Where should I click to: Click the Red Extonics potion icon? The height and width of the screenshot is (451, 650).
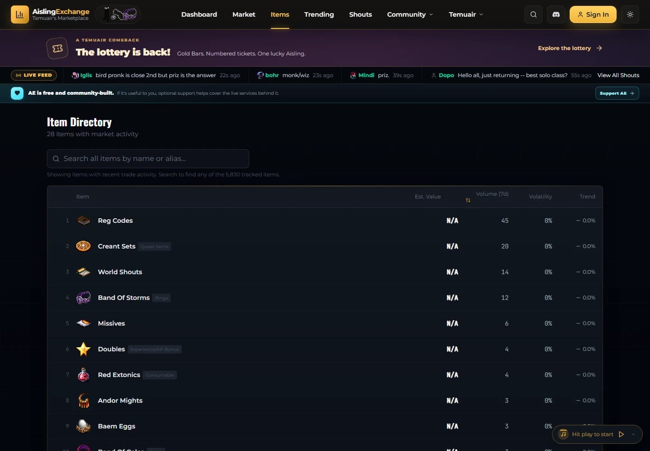click(x=84, y=375)
